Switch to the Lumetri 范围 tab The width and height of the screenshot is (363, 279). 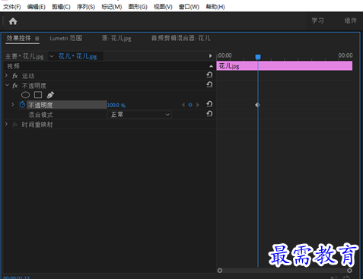(x=66, y=38)
